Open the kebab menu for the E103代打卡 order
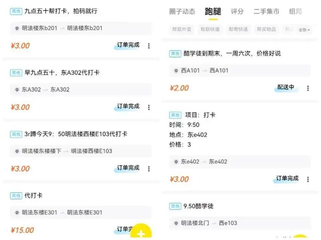Image resolution: width=321 pixels, height=240 pixels. 149,169
